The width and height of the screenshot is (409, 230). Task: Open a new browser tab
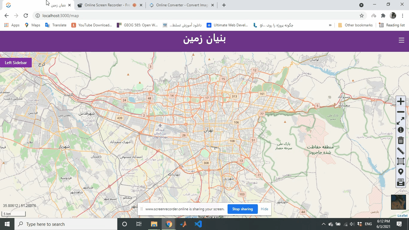tap(224, 5)
